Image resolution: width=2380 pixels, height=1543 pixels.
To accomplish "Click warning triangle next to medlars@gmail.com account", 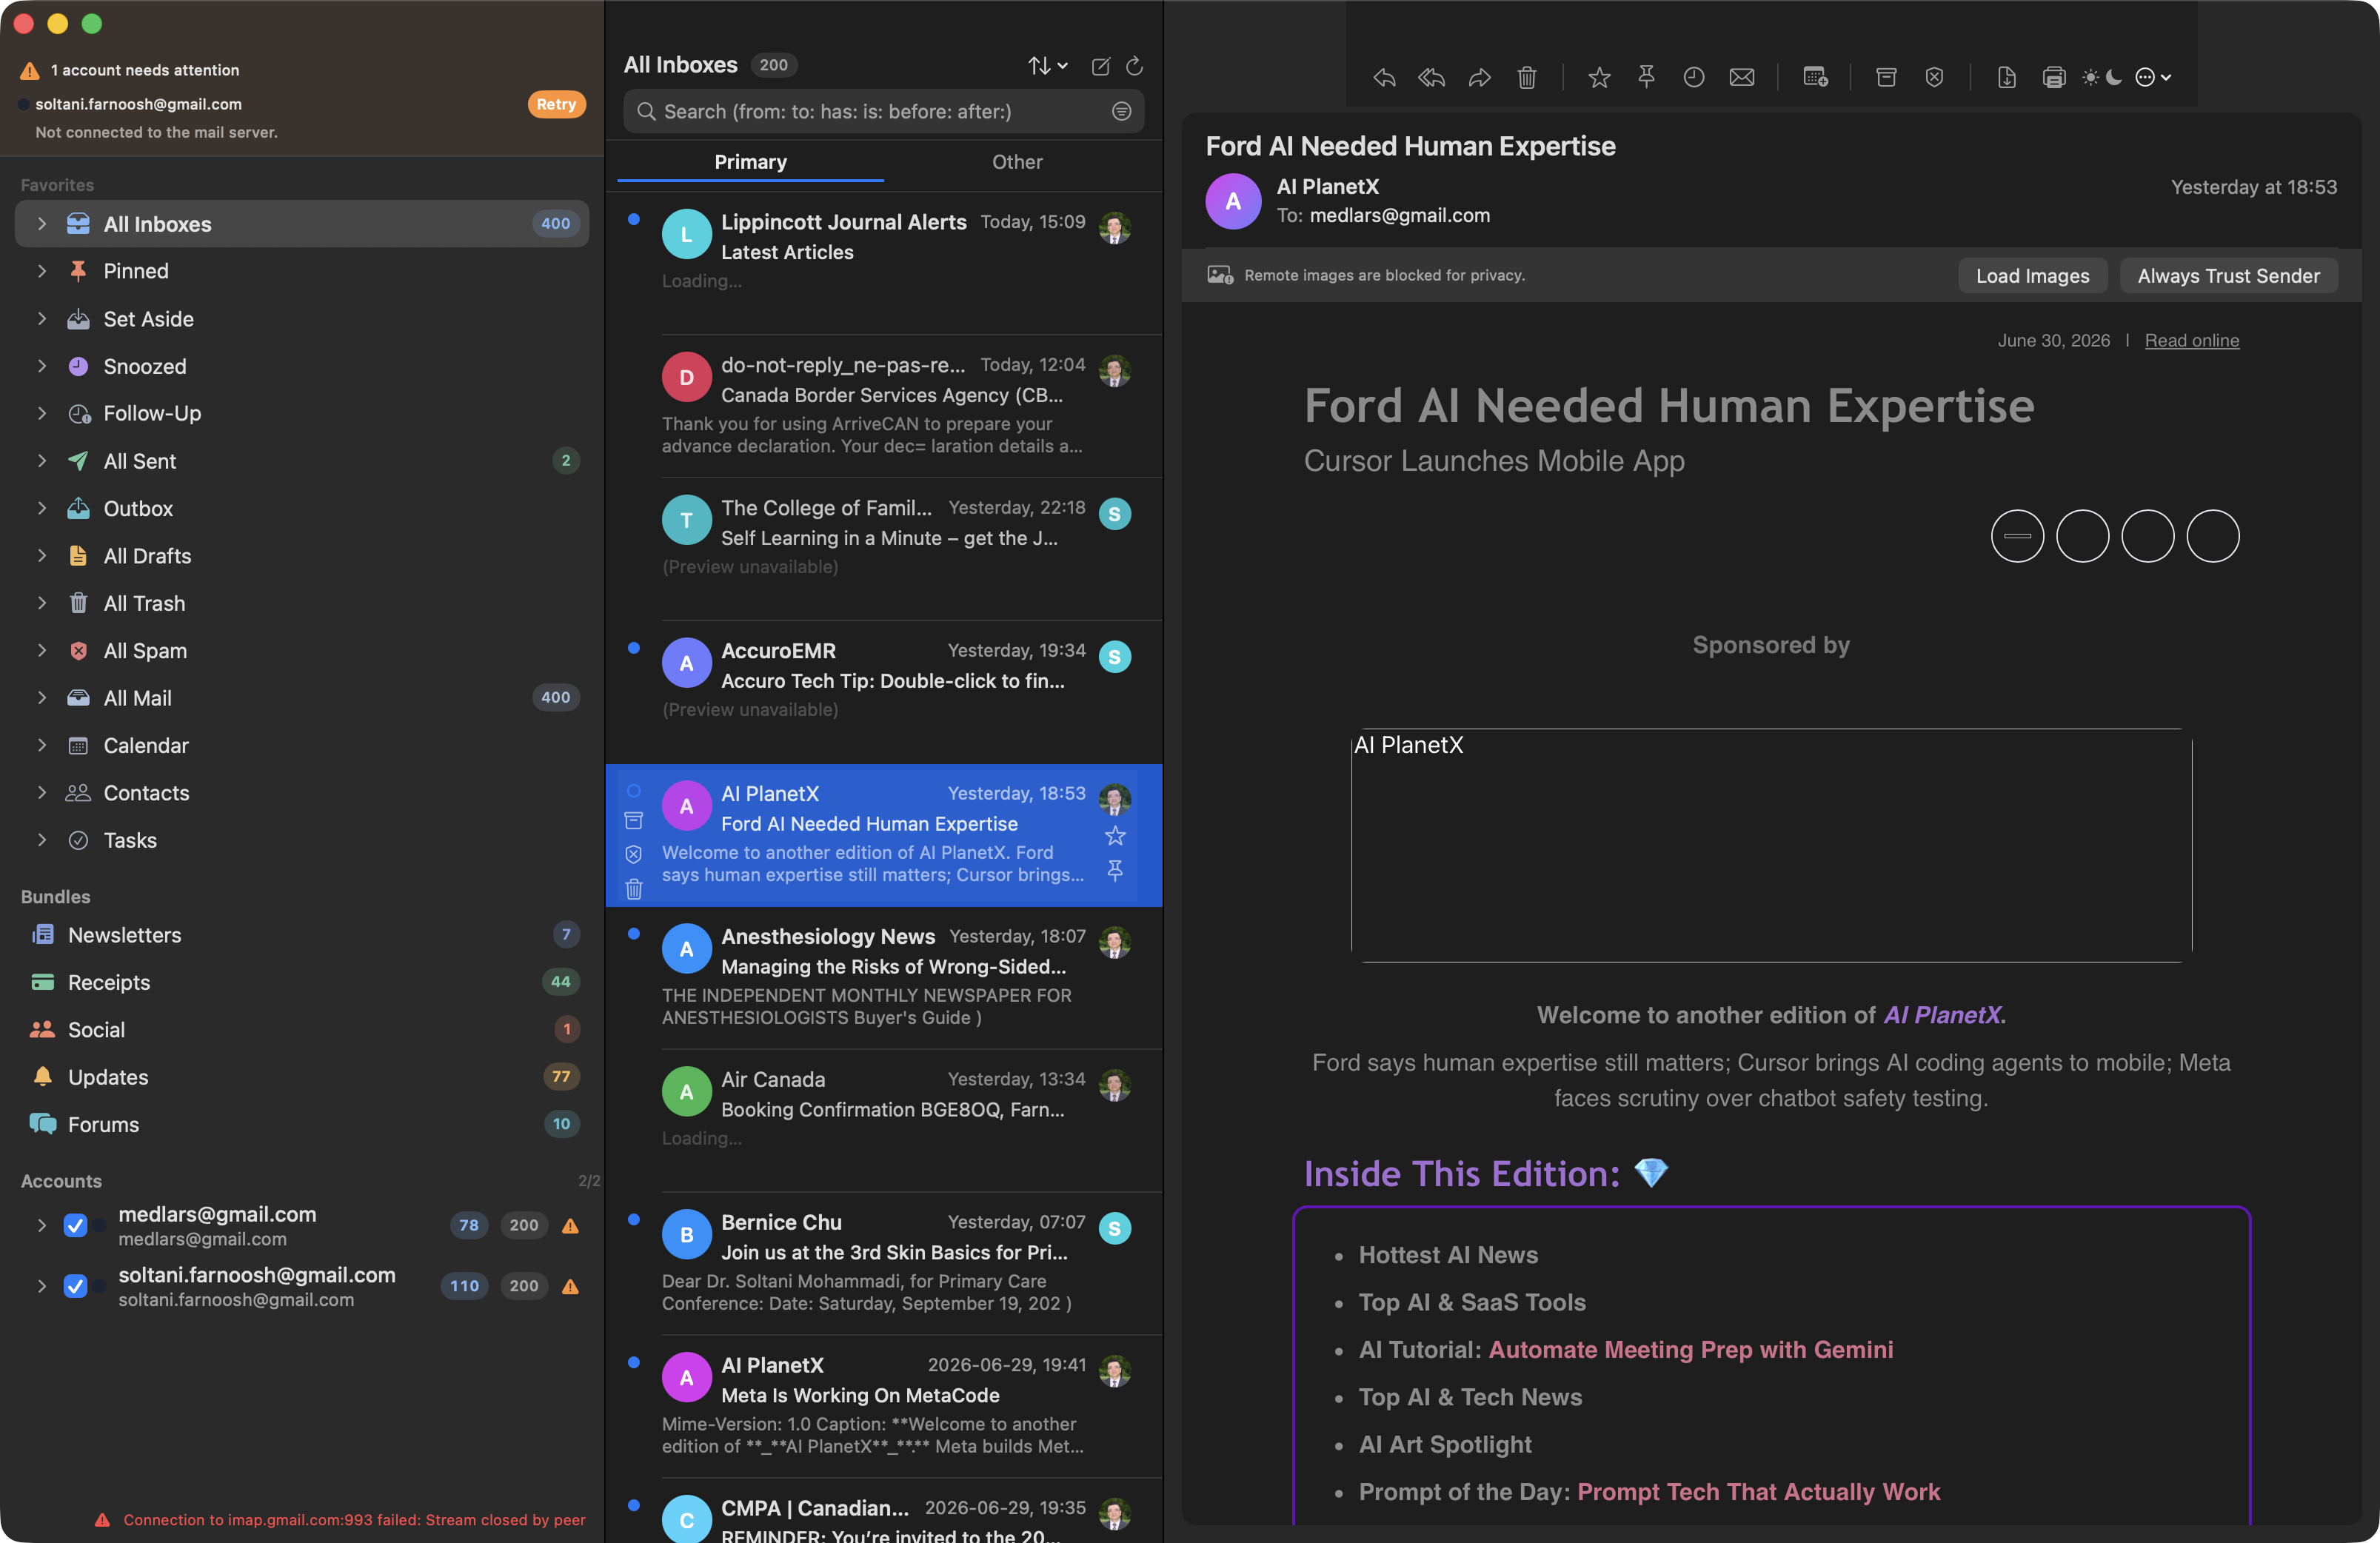I will point(570,1225).
